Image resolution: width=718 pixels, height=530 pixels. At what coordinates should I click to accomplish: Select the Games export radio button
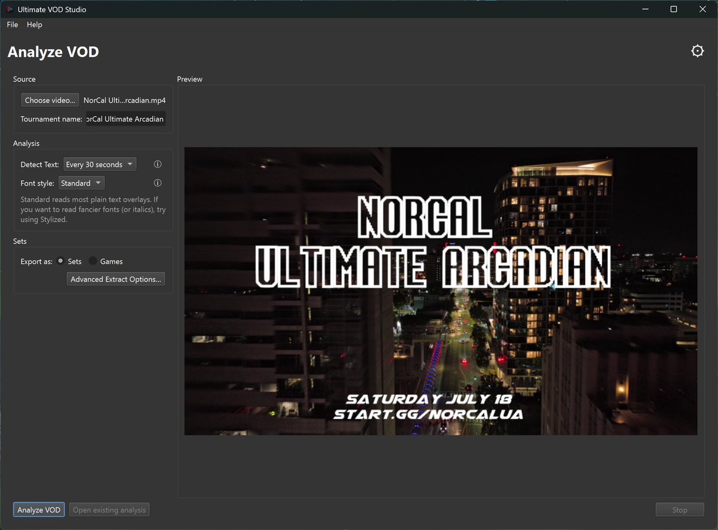pyautogui.click(x=93, y=261)
